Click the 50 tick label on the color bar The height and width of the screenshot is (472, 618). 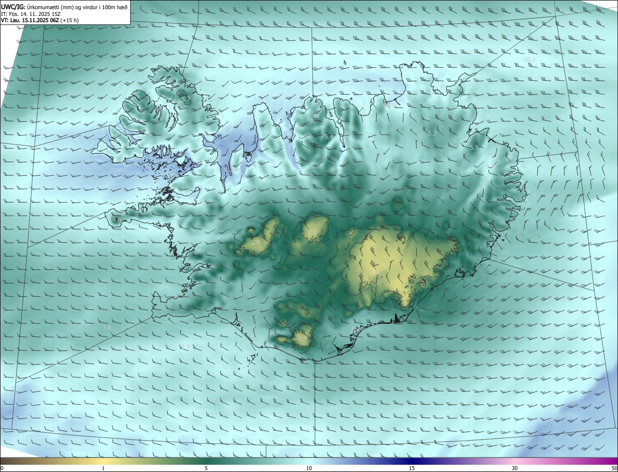pyautogui.click(x=614, y=468)
